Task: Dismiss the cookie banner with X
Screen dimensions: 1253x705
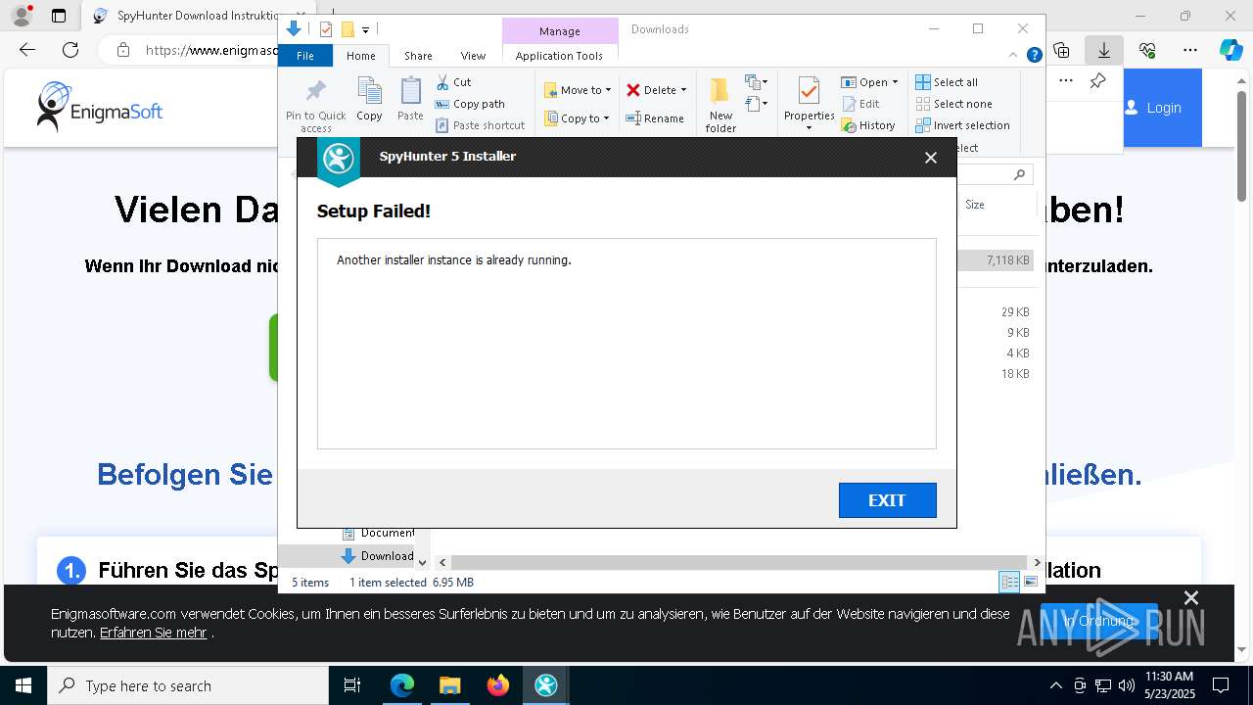Action: [x=1191, y=598]
